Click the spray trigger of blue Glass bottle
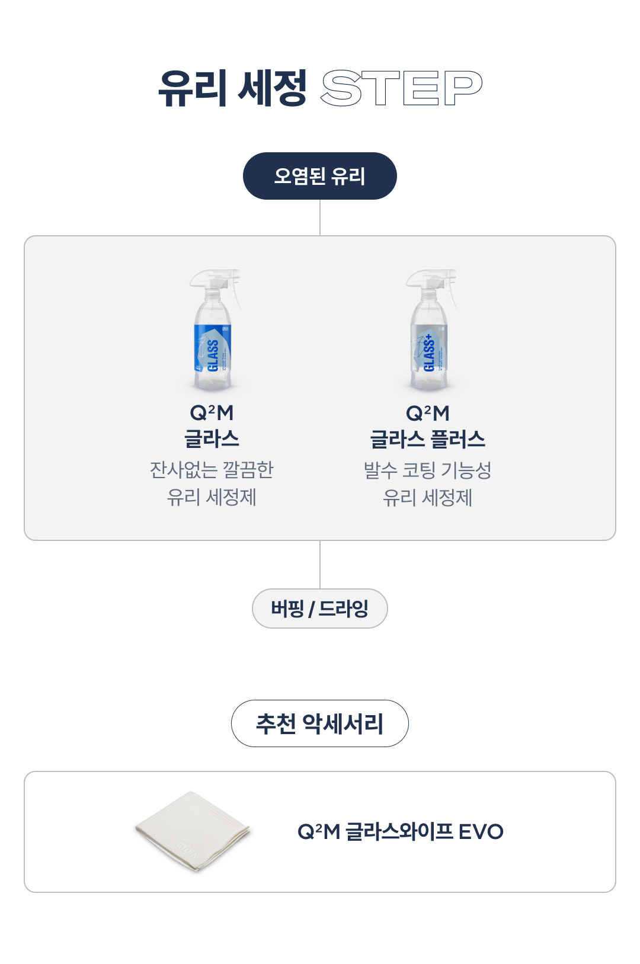Viewport: 640px width, 964px height. (236, 294)
